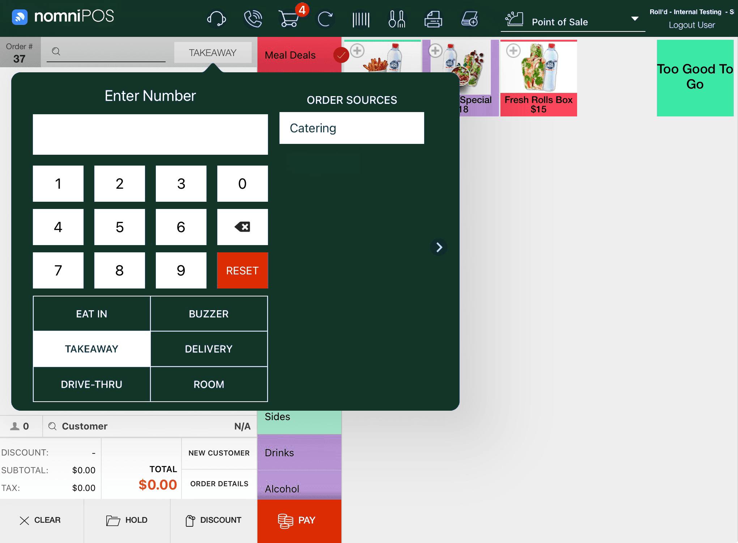Screen dimensions: 738x543
Task: Click the printer icon
Action: click(x=433, y=19)
